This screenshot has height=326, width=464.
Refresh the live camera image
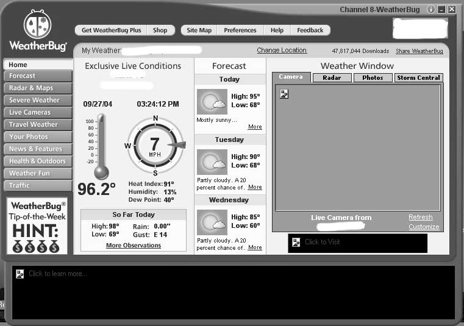[x=420, y=217]
